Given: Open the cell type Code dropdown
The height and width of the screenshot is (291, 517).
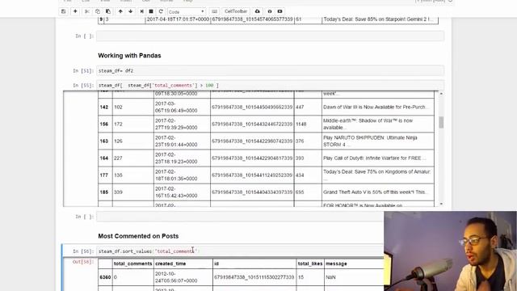Looking at the screenshot, I should (x=187, y=11).
